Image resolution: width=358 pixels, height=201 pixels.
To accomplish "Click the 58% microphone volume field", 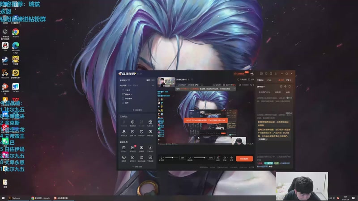I will [x=183, y=158].
